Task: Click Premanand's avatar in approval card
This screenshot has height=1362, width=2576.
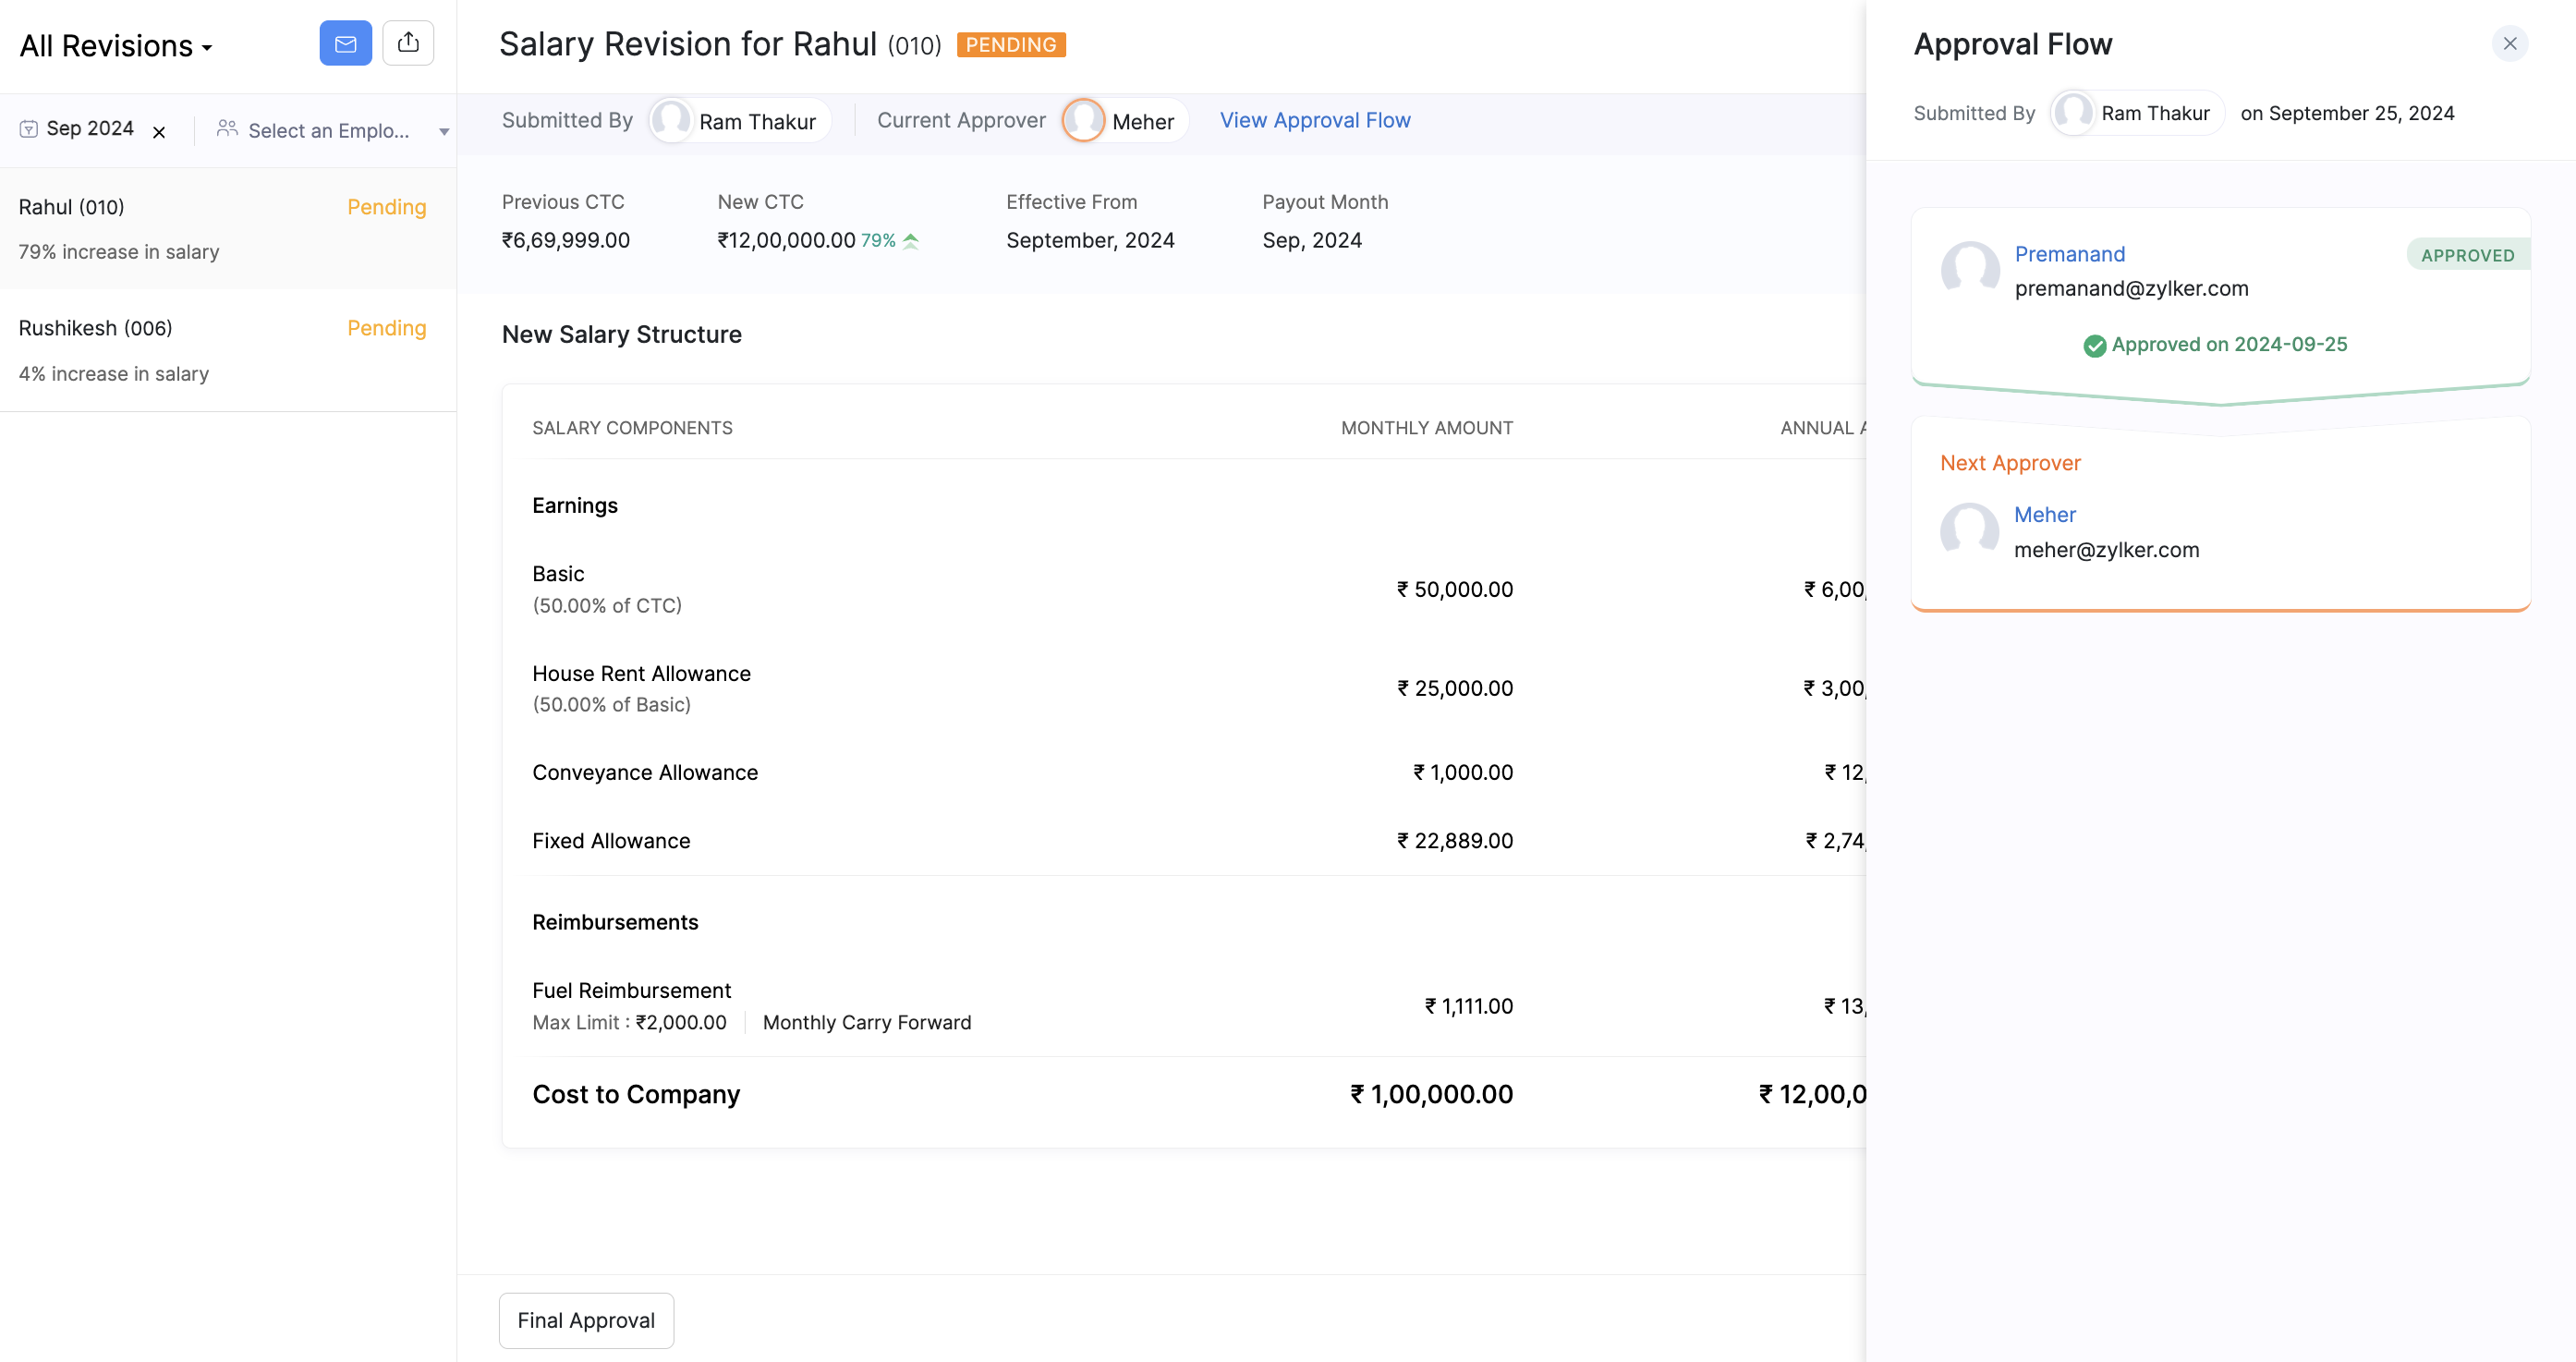Action: [x=1969, y=270]
